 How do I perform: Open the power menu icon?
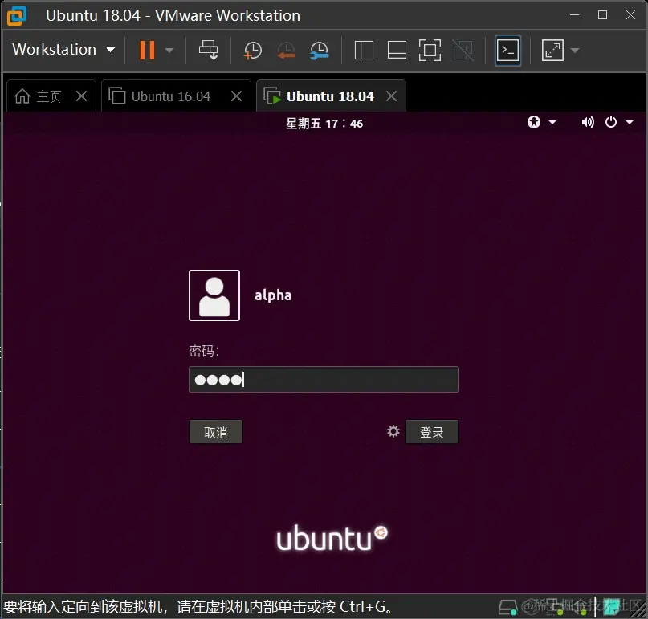611,122
